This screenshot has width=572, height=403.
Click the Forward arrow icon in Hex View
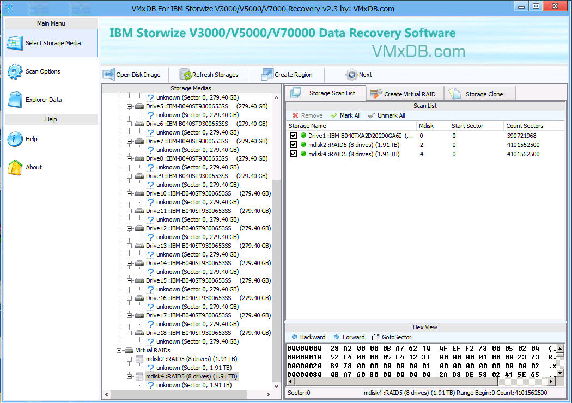[x=336, y=337]
